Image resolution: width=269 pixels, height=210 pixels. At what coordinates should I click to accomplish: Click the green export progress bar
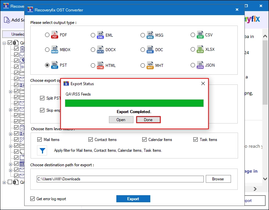[134, 103]
